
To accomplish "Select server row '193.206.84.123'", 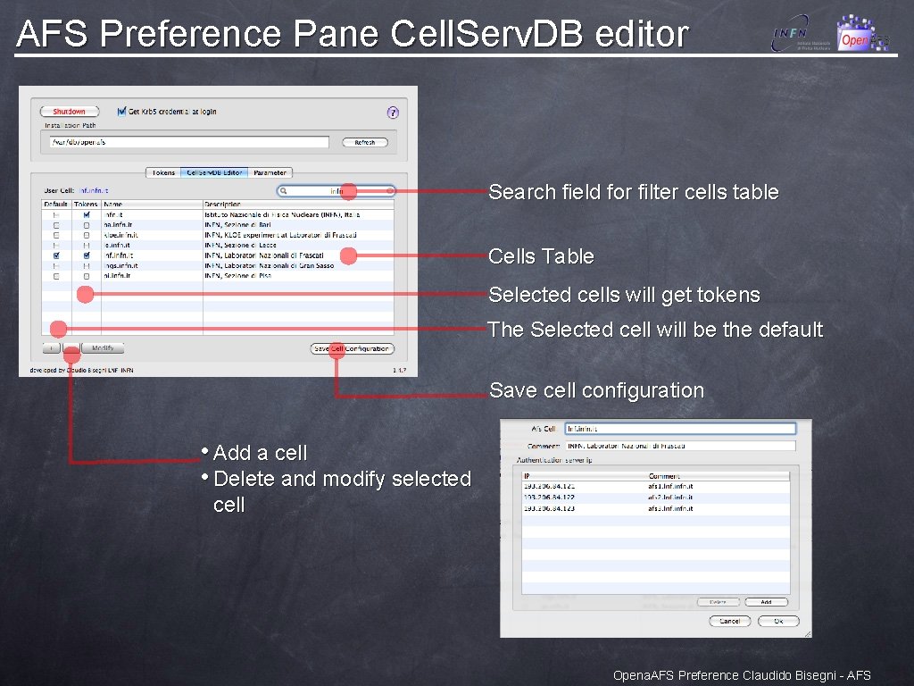I will (x=656, y=508).
